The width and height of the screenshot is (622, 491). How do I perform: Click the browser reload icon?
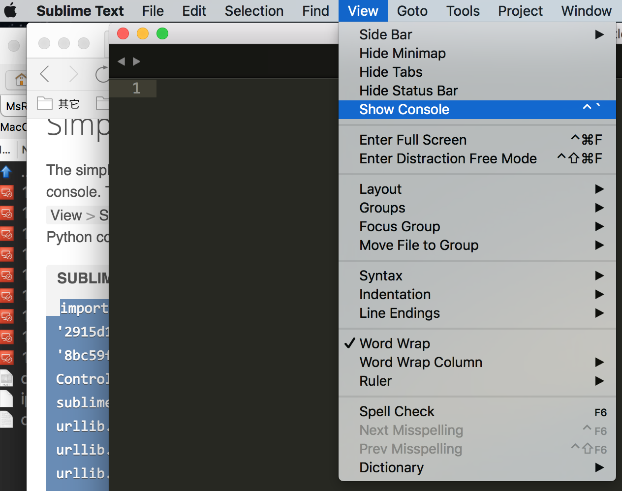click(102, 74)
